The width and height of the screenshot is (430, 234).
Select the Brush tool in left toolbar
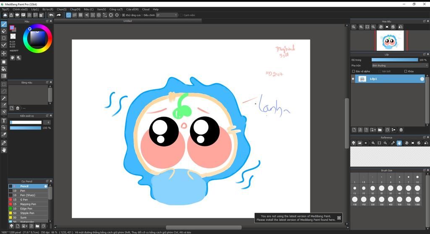[x=4, y=24]
